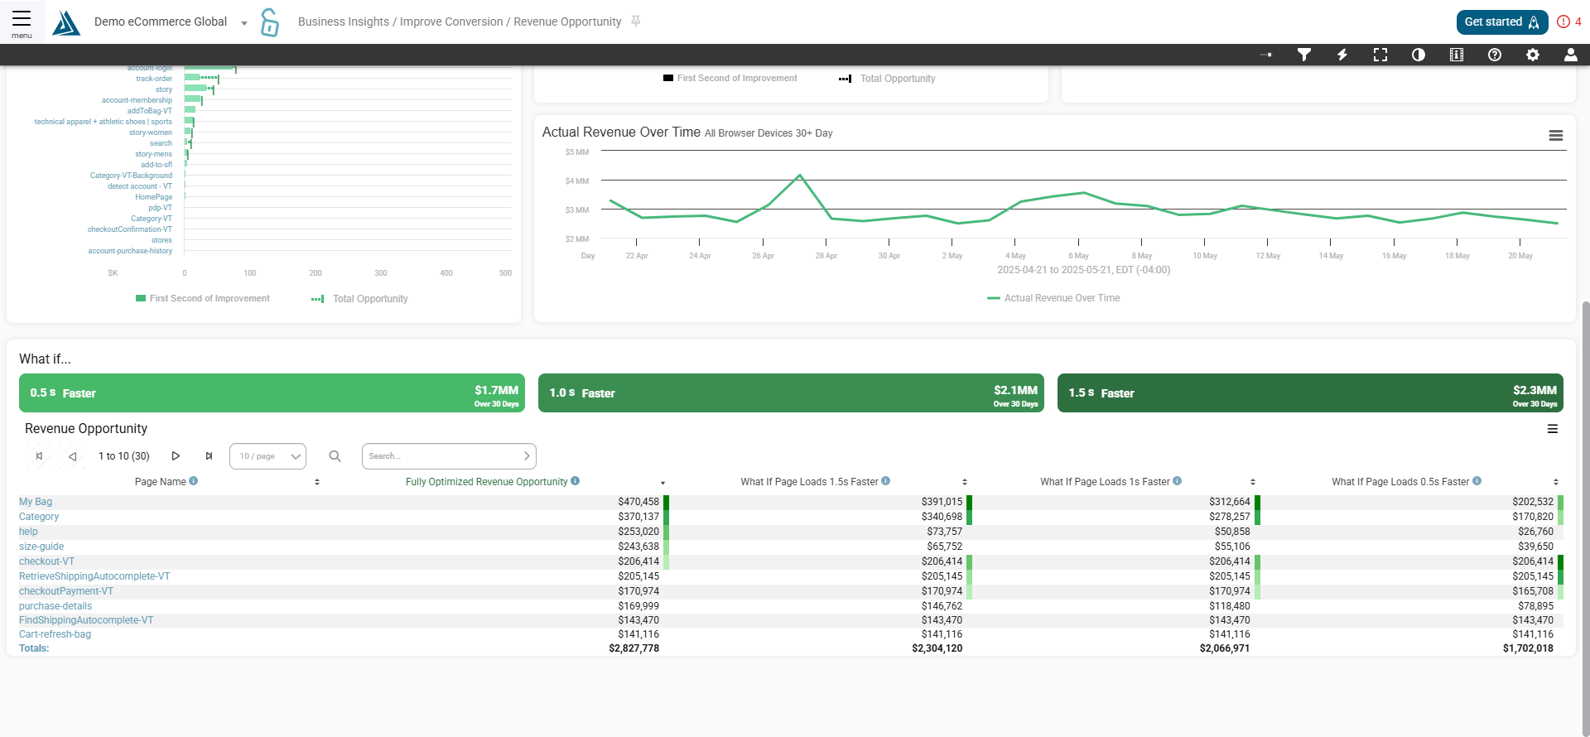This screenshot has height=737, width=1590.
Task: Click the arrow collapse toolbar icon
Action: pos(1266,55)
